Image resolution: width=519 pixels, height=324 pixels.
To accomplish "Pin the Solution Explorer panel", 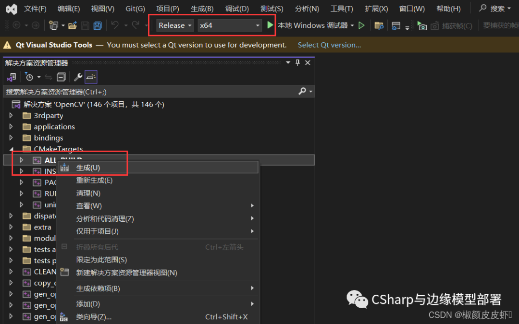I will click(x=297, y=62).
